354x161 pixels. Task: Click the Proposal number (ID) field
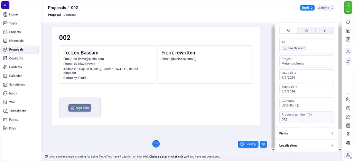pos(307,117)
